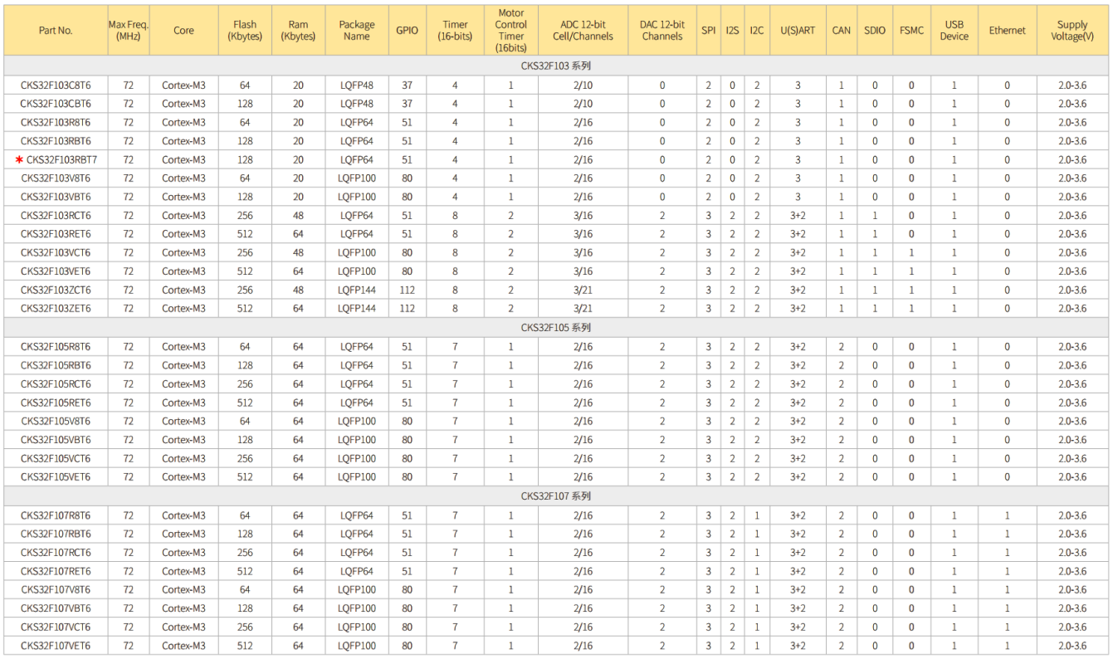Click the USB Device column header
Viewport: 1113px width, 659px height.
tap(954, 31)
